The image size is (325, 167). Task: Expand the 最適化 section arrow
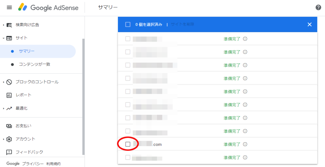[x=4, y=108]
